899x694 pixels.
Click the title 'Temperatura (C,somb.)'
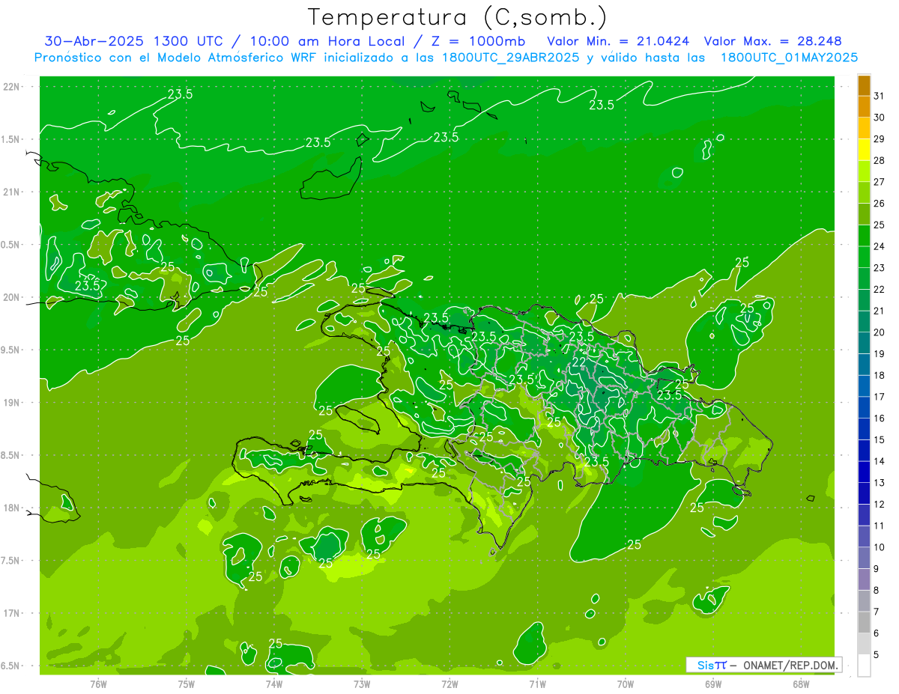pos(458,16)
